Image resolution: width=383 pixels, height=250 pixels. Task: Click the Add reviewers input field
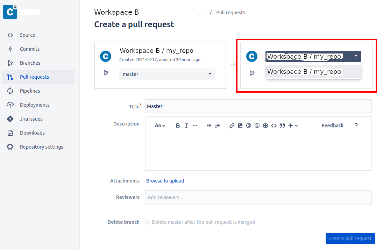tap(258, 198)
